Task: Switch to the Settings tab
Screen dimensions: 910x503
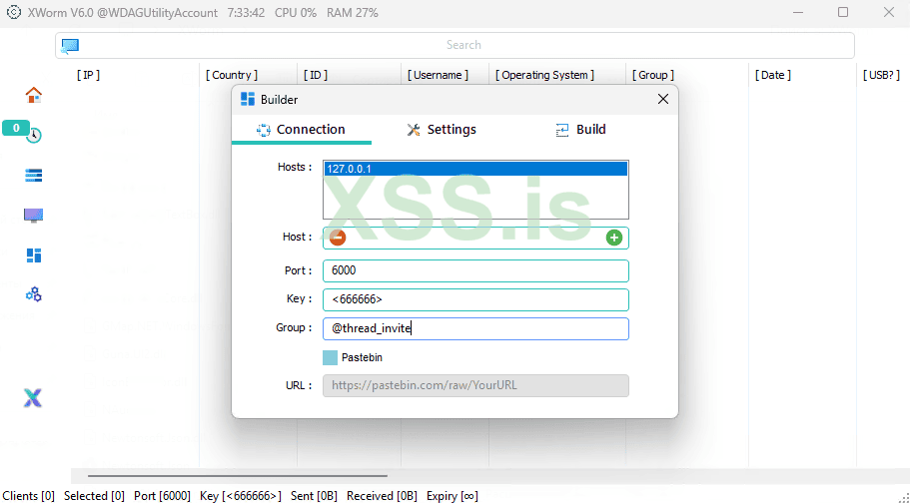Action: coord(442,130)
